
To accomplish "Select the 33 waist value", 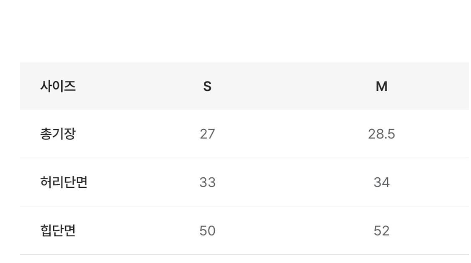I will click(207, 182).
